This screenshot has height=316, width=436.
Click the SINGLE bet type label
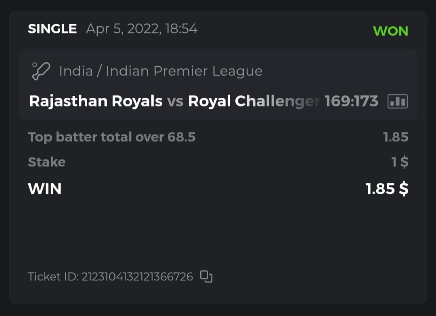pos(52,29)
